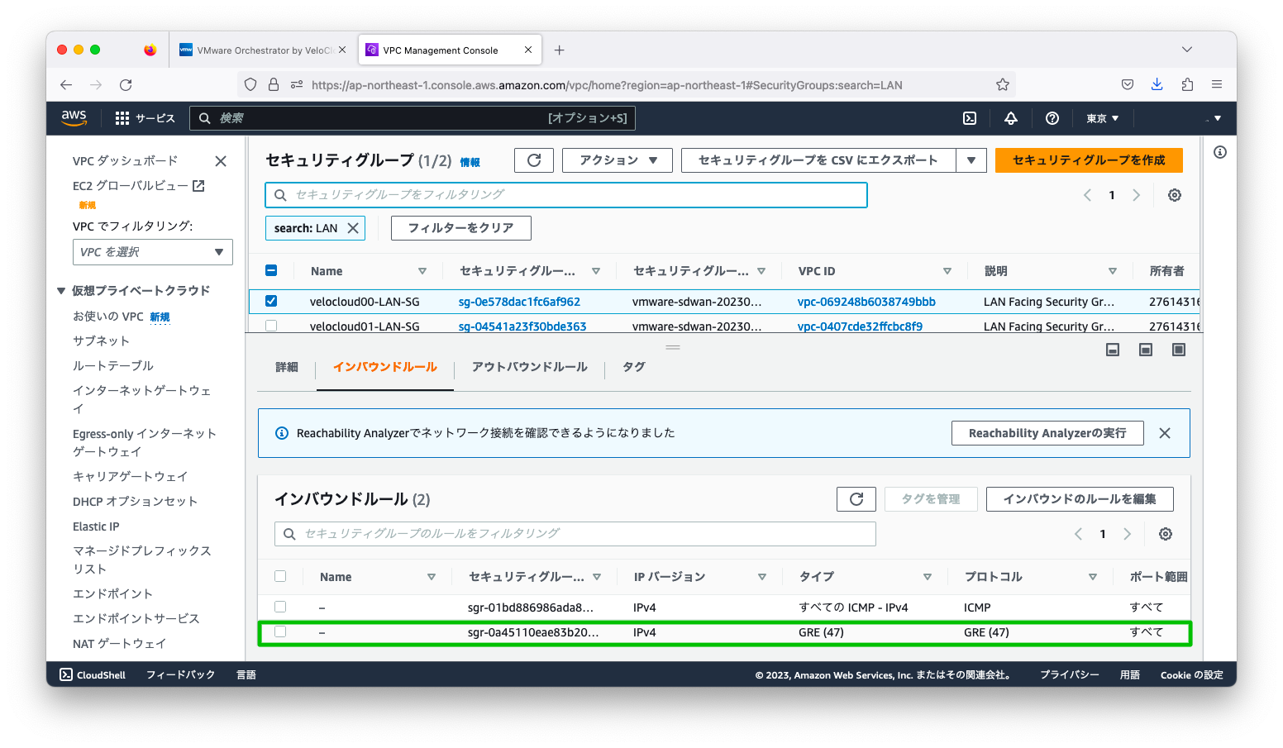Bookmark this page with the star icon
Image resolution: width=1283 pixels, height=748 pixels.
click(1002, 84)
